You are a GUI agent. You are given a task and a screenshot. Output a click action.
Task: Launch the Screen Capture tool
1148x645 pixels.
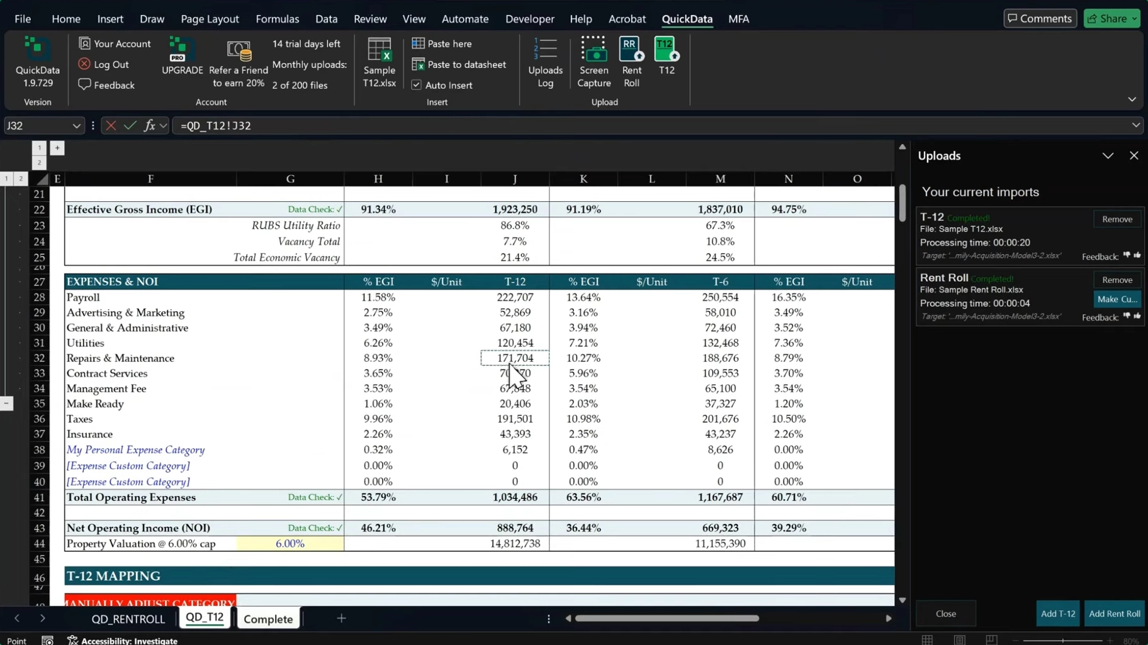pyautogui.click(x=592, y=61)
